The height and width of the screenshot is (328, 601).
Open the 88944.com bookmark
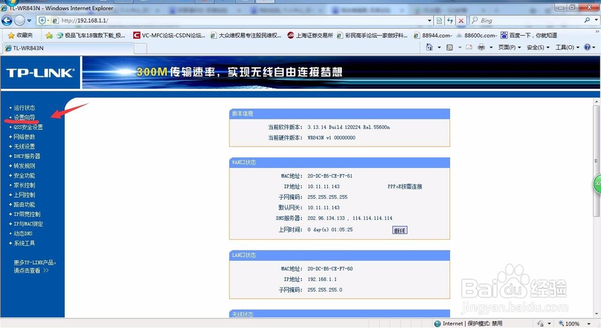(433, 35)
